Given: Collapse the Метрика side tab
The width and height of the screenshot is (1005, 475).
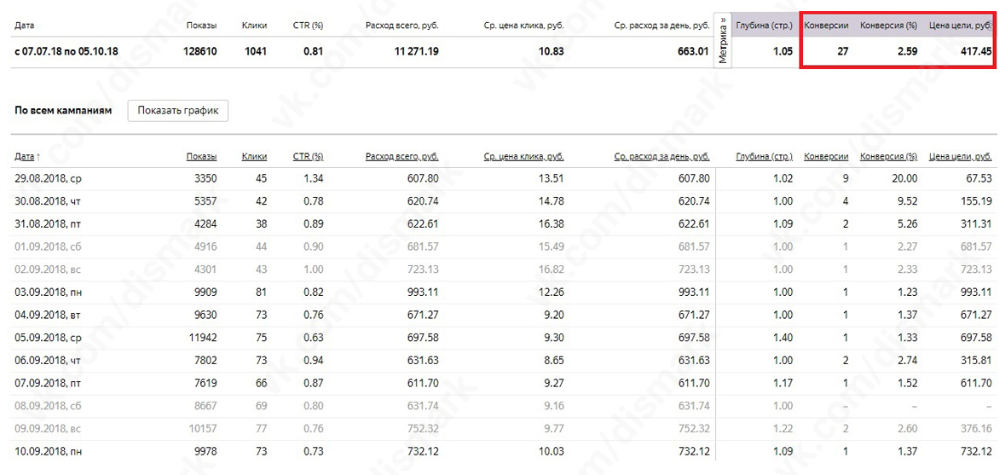Looking at the screenshot, I should [x=722, y=40].
